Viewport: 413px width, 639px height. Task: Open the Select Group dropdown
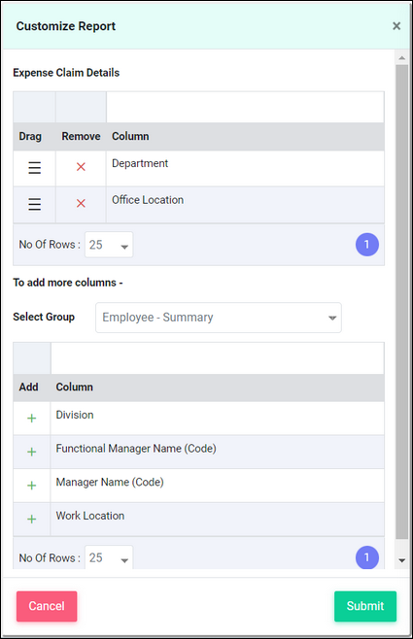[219, 318]
